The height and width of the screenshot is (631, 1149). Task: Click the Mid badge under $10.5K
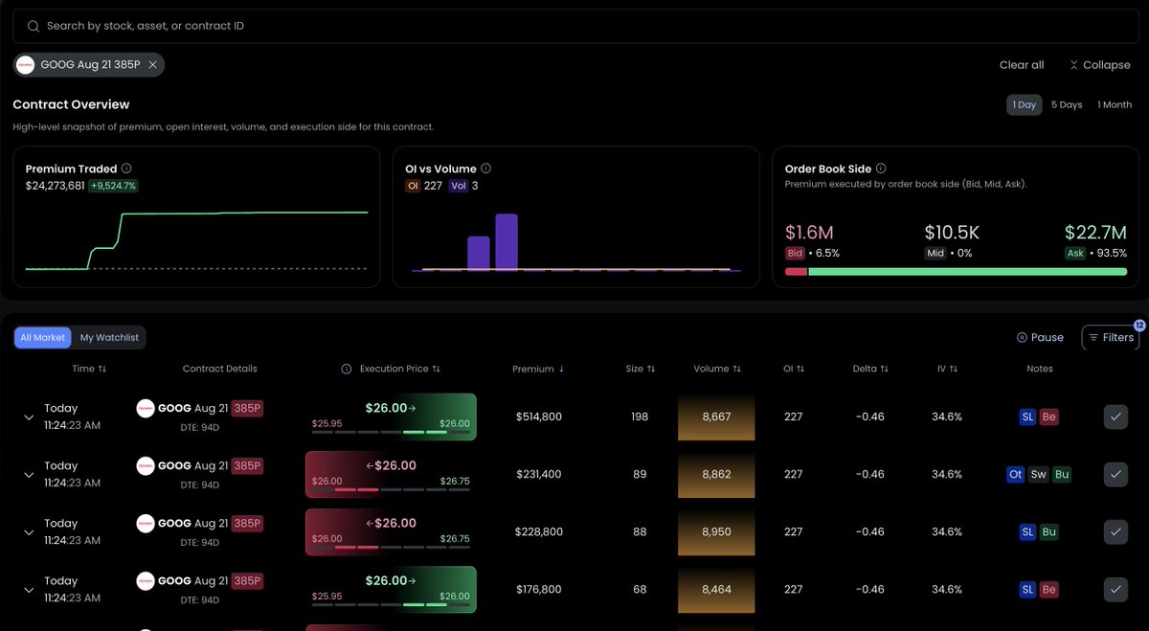click(x=935, y=254)
